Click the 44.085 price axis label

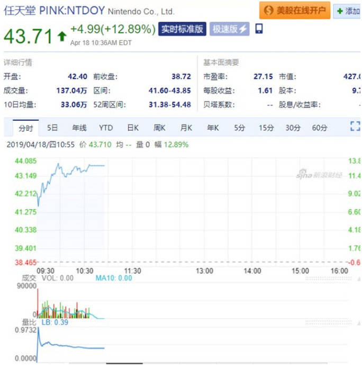tap(25, 161)
